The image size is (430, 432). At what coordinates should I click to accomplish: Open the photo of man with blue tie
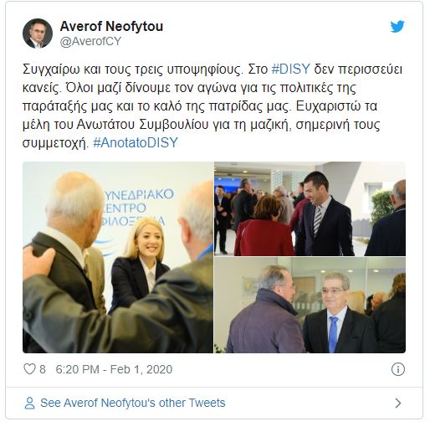point(310,306)
